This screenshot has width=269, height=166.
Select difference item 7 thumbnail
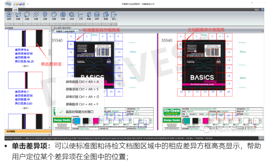pyautogui.click(x=25, y=80)
